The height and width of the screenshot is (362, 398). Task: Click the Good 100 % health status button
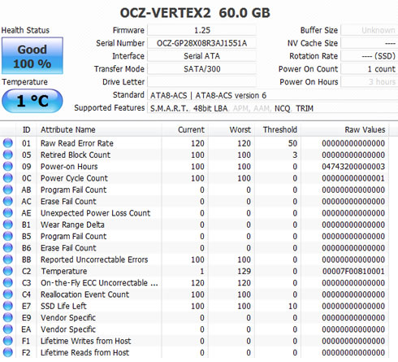[x=32, y=56]
